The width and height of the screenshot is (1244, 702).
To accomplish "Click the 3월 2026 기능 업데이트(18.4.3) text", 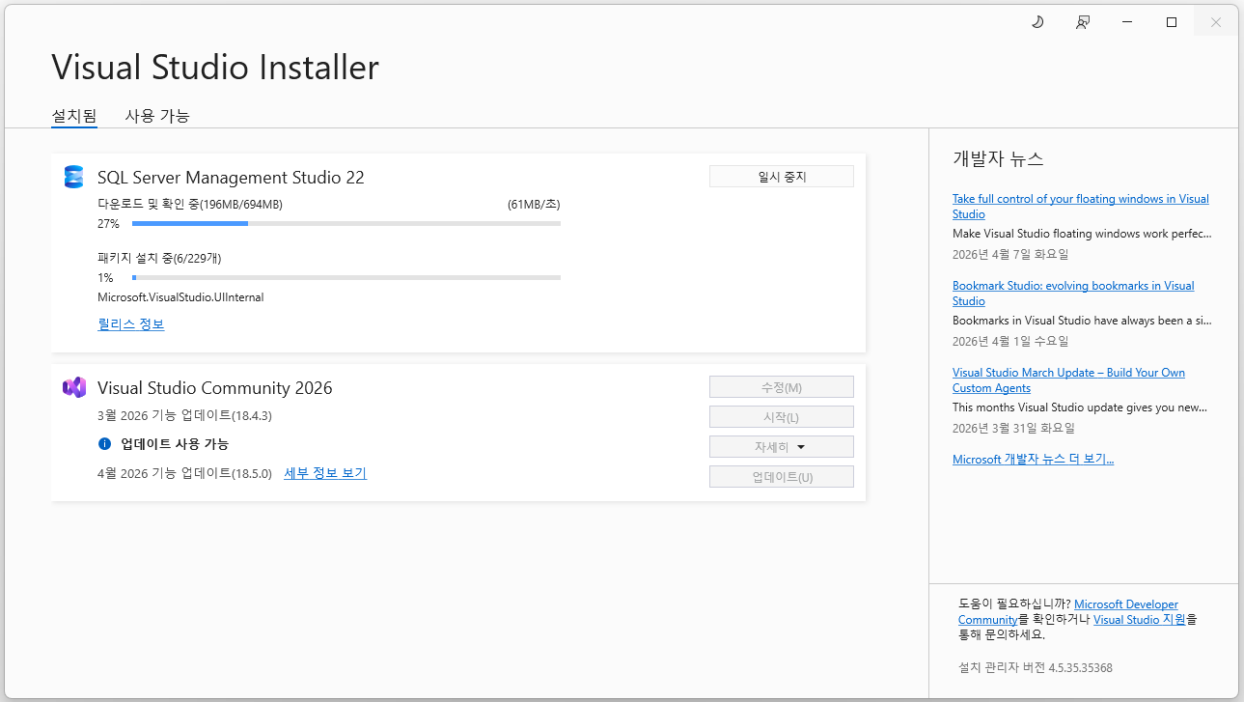I will pyautogui.click(x=185, y=415).
